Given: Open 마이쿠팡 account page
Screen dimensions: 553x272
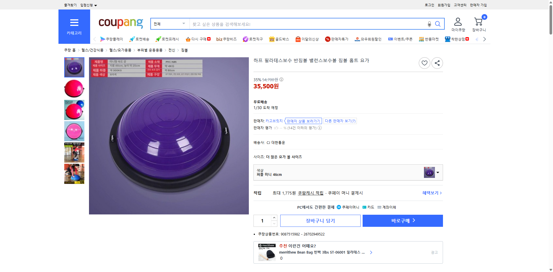Looking at the screenshot, I should 457,24.
